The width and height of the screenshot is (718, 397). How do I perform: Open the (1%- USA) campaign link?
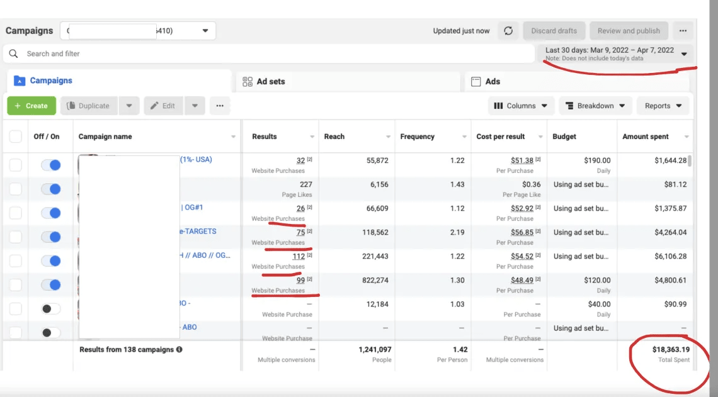click(196, 160)
